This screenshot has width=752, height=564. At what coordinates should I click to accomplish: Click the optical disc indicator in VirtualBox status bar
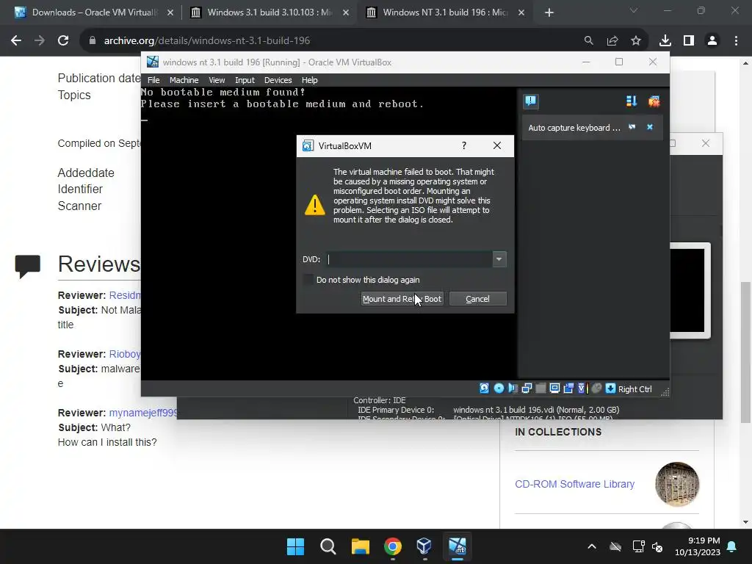[x=499, y=388]
